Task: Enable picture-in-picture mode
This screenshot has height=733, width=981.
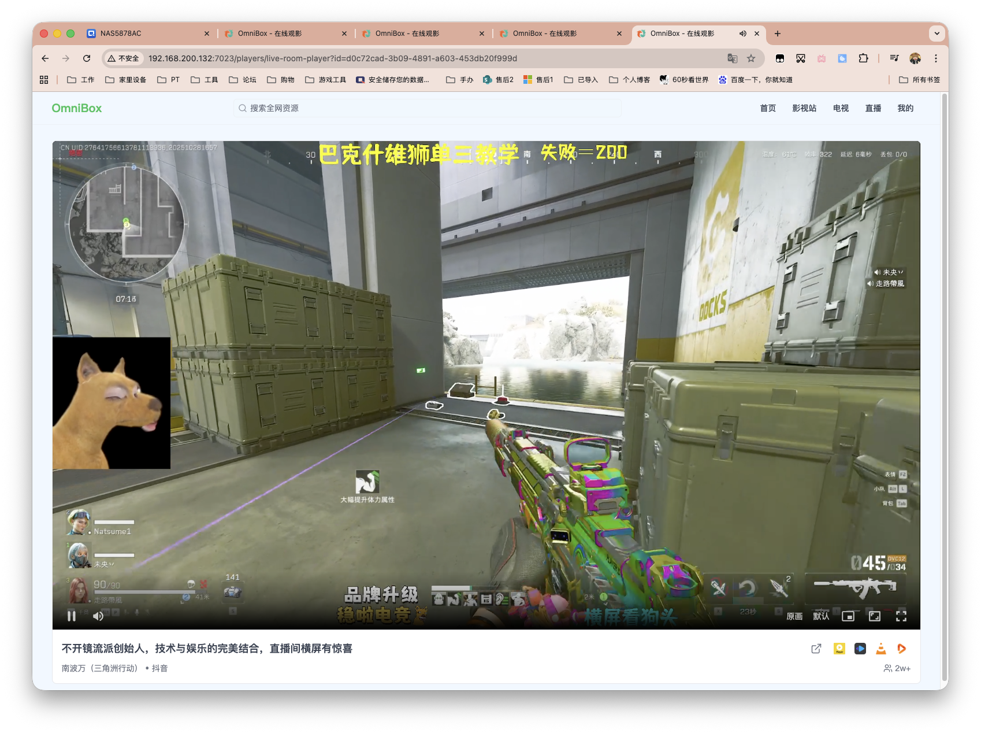Action: point(848,616)
